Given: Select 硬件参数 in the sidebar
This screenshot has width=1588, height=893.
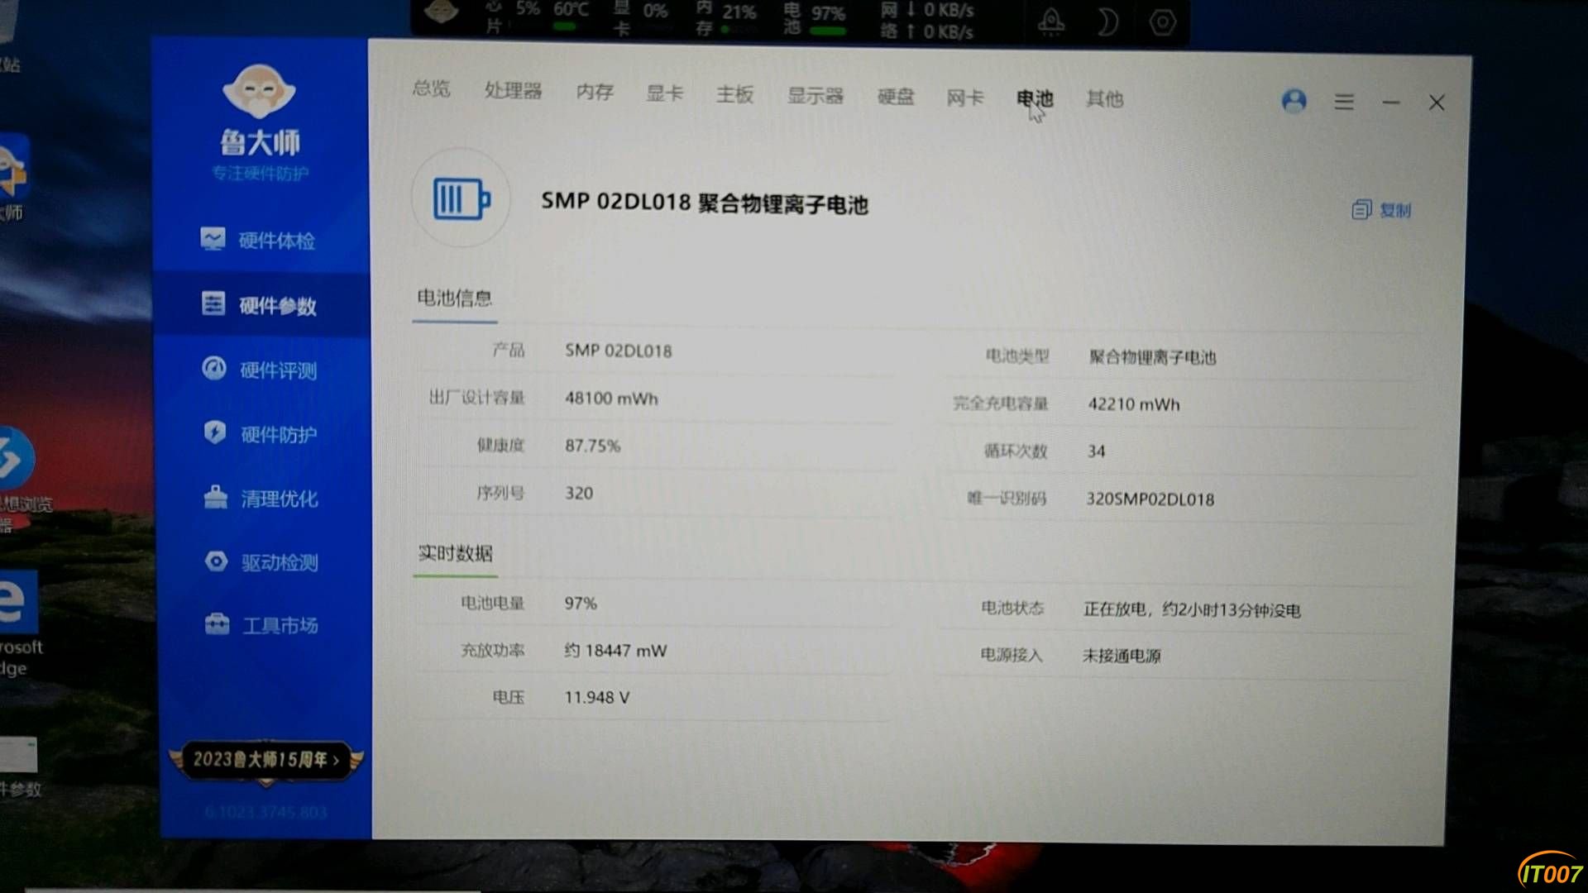Looking at the screenshot, I should pyautogui.click(x=260, y=305).
